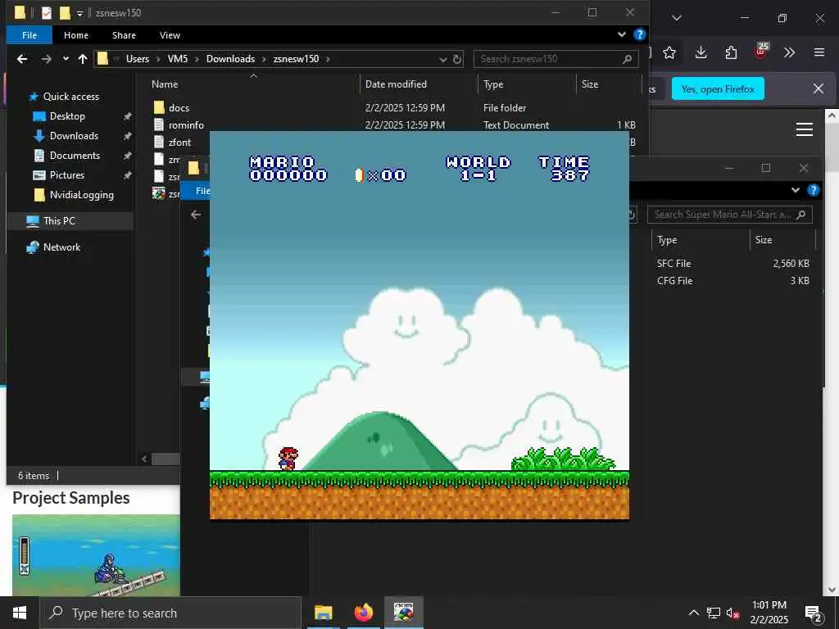839x629 pixels.
Task: Select the rominfo text document
Action: (x=186, y=125)
